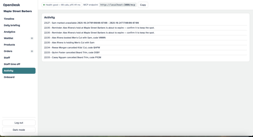The image size is (253, 137).
Task: Open Daily briefing in sidebar
Action: pos(19,25)
